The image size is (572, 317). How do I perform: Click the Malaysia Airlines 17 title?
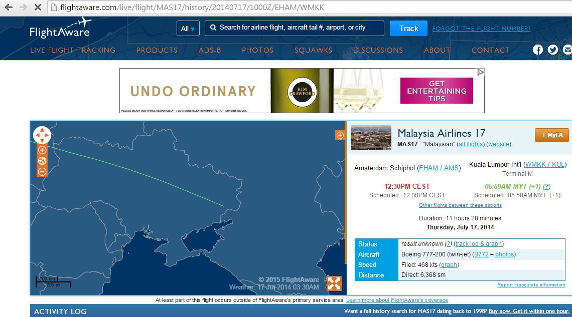(442, 133)
